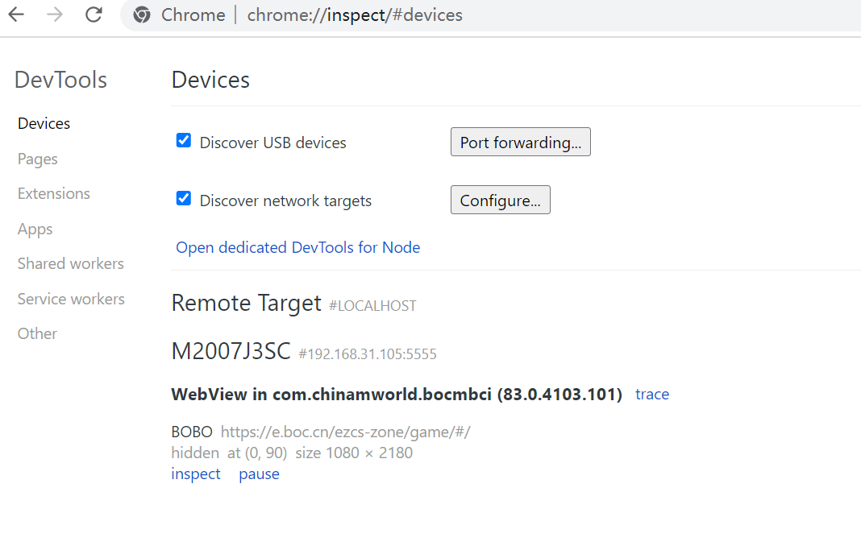Go to Pages section
The width and height of the screenshot is (861, 554).
click(37, 159)
